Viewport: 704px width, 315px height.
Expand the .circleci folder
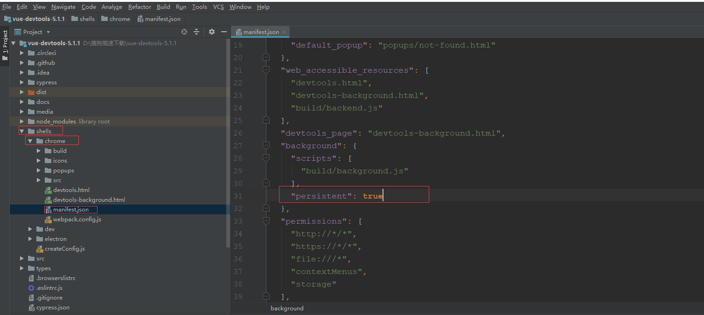pos(22,53)
